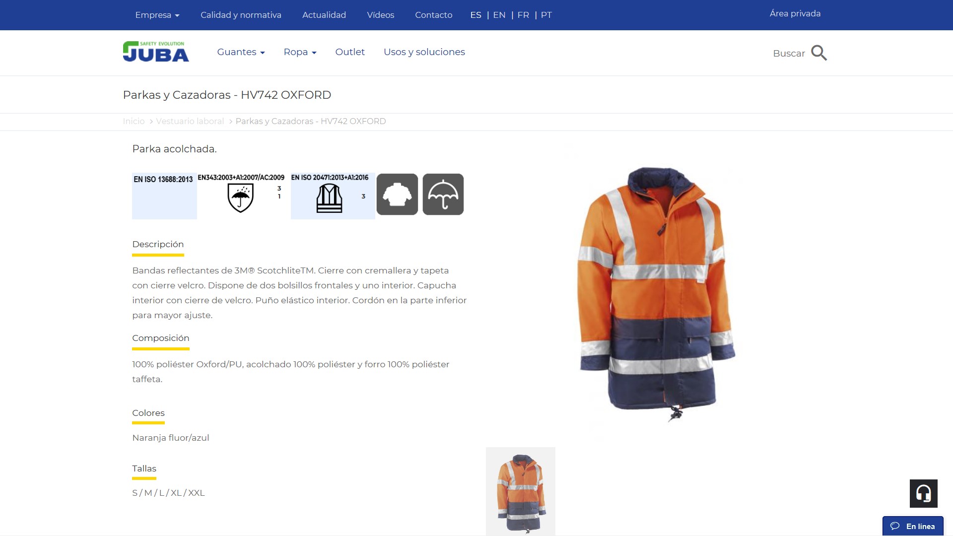Screen dimensions: 953x536
Task: Expand the Ropa dropdown menu
Action: (x=300, y=52)
